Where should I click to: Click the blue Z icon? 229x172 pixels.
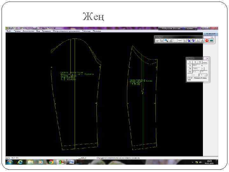tap(193, 41)
